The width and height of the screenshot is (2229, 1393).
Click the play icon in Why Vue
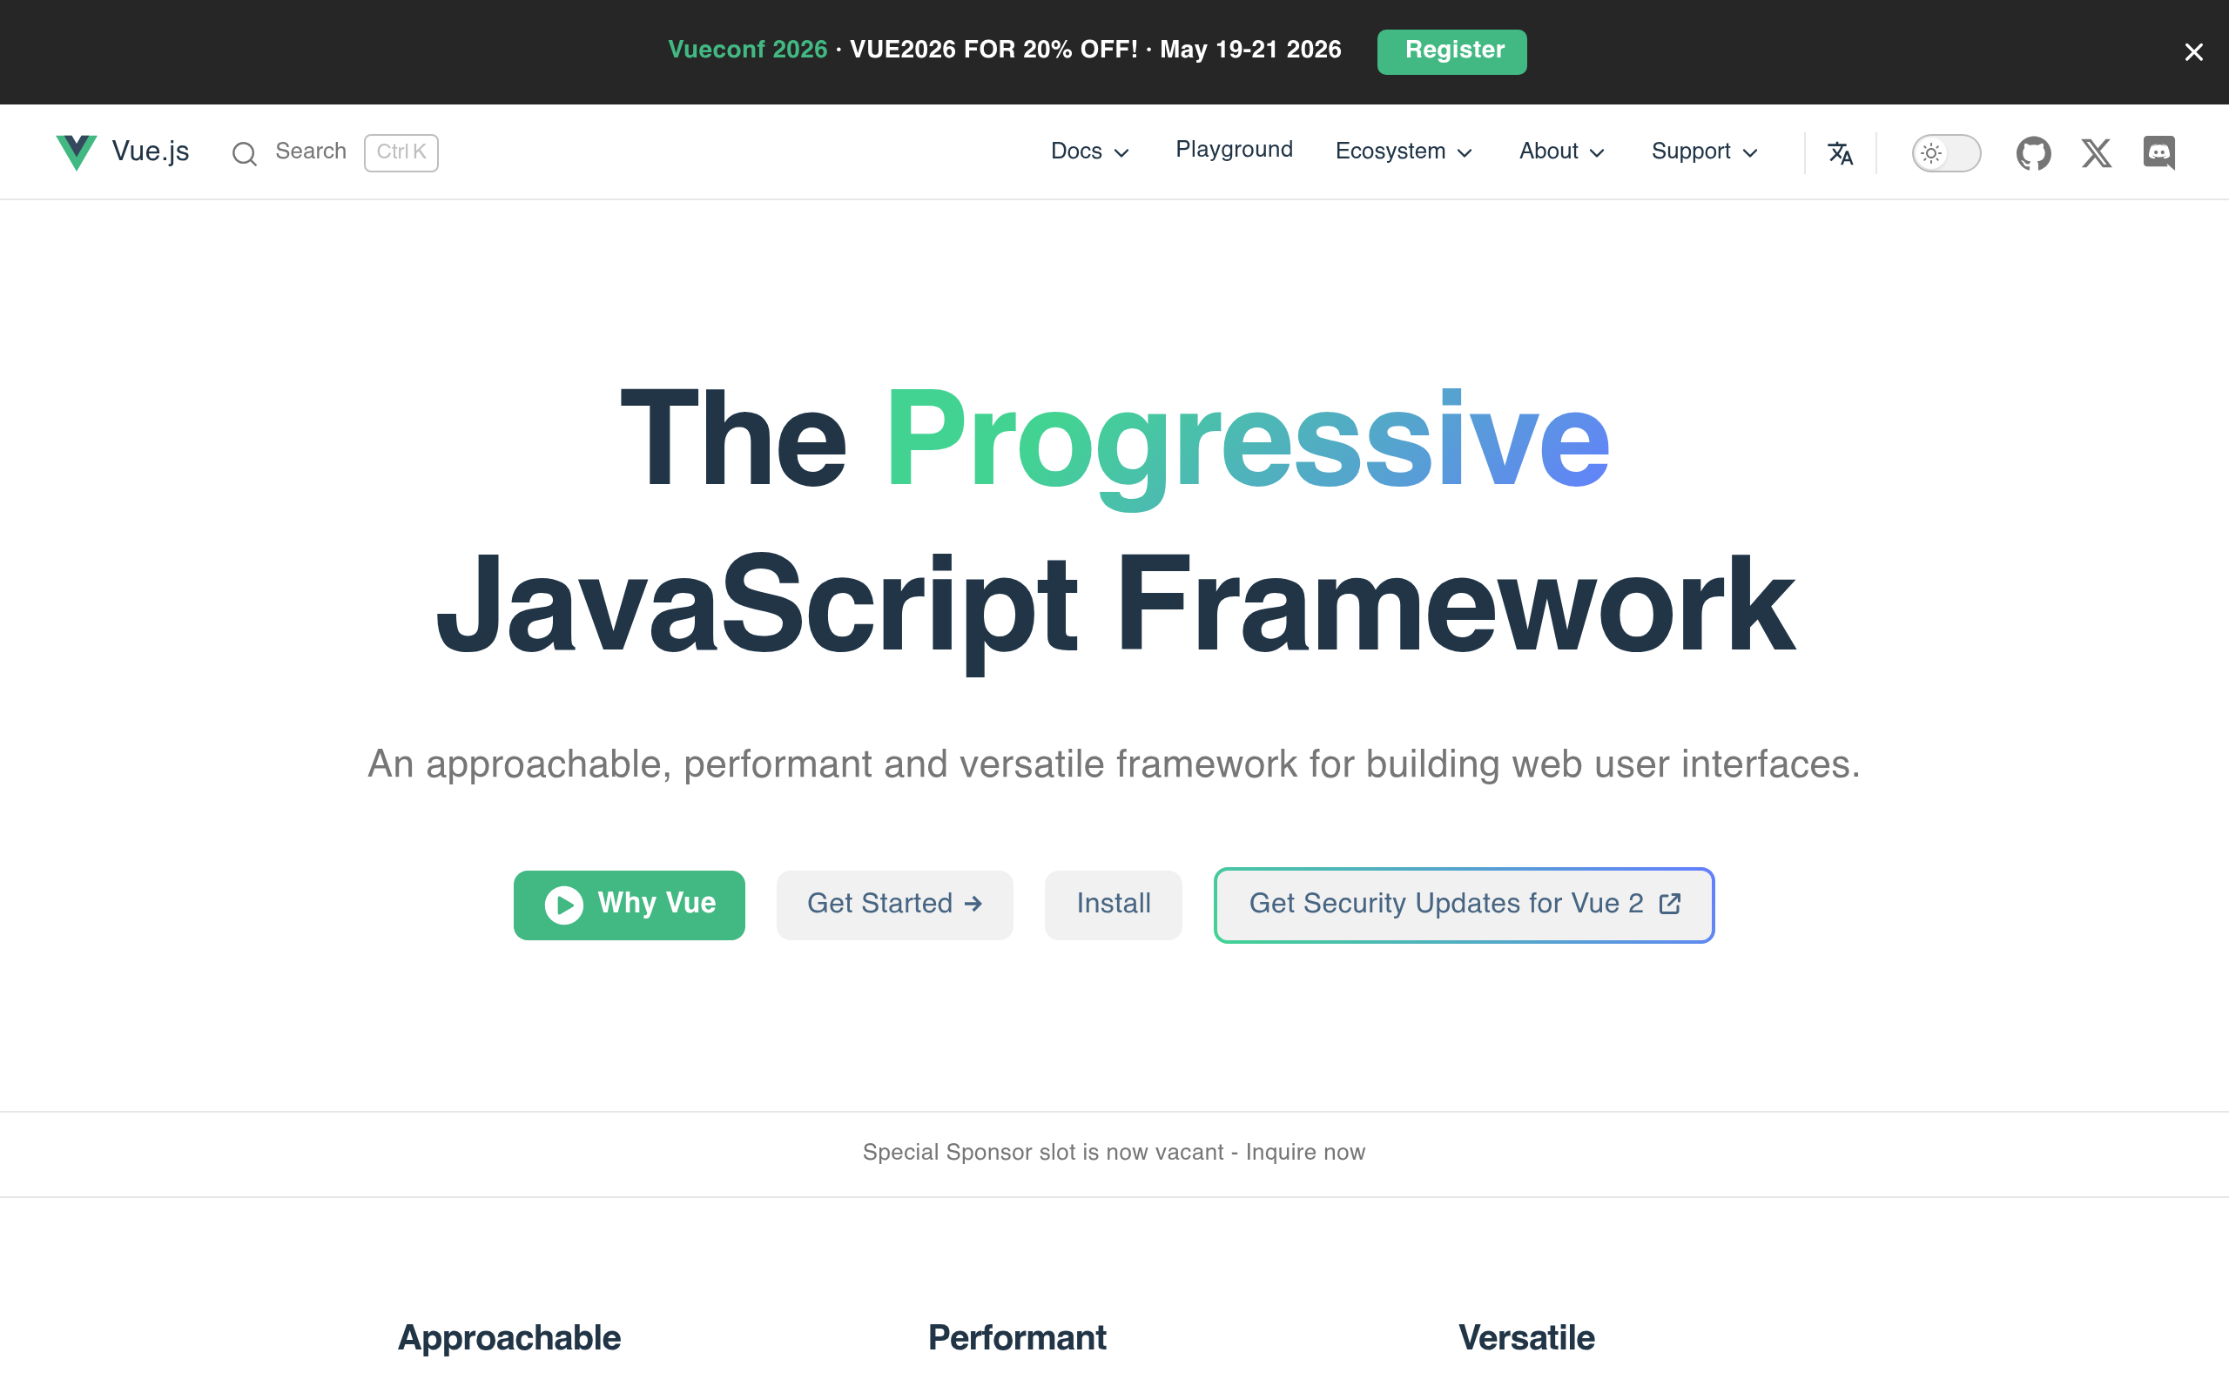coord(563,905)
